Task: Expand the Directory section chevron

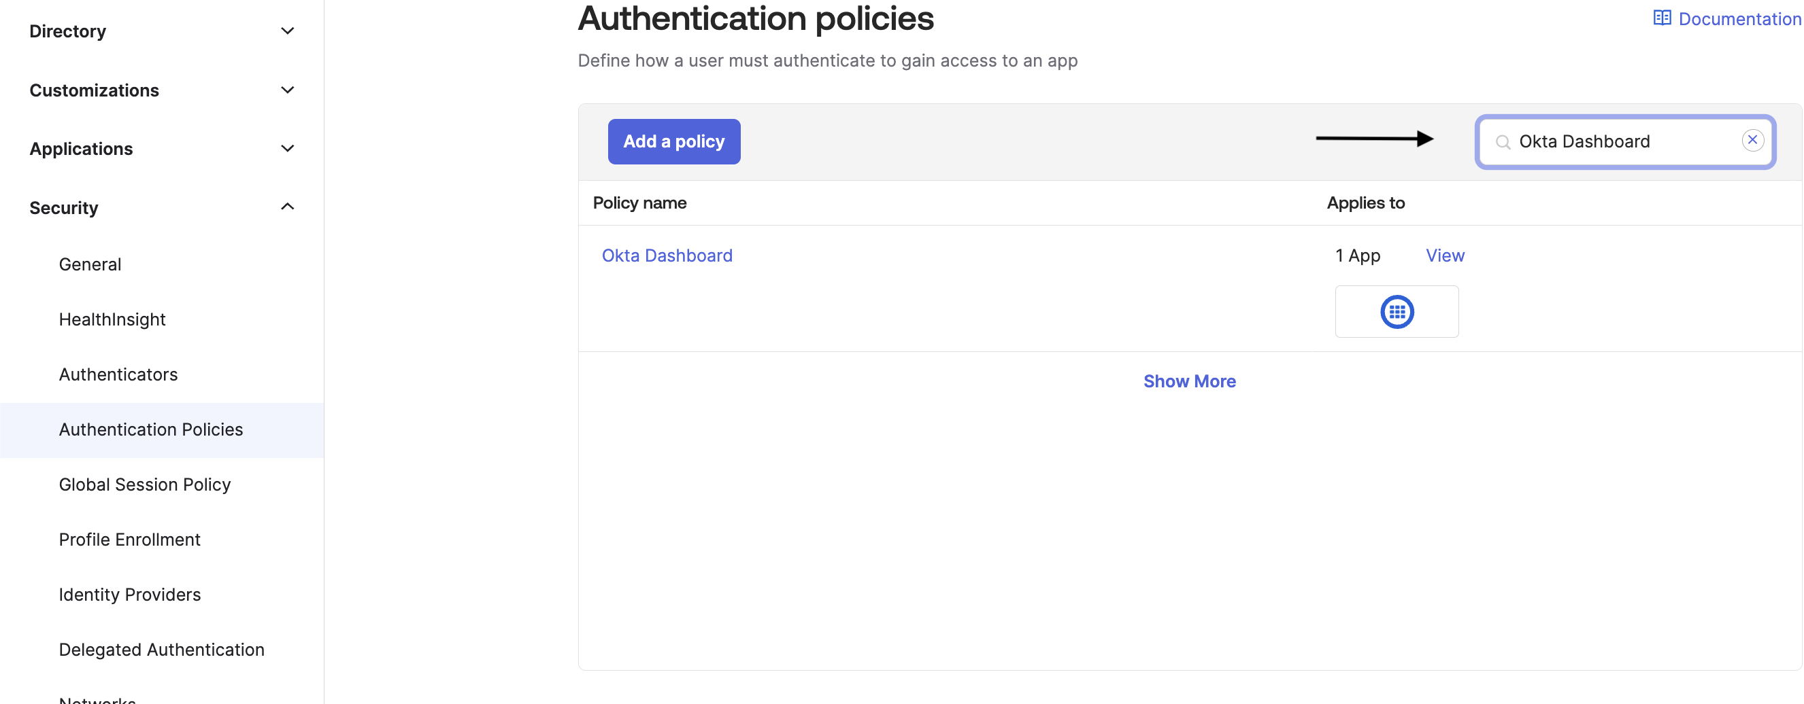Action: (x=287, y=31)
